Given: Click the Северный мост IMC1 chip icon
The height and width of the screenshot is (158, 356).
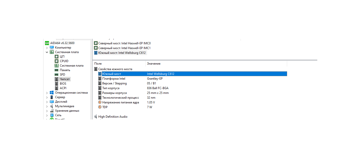Looking at the screenshot, I should [x=96, y=48].
